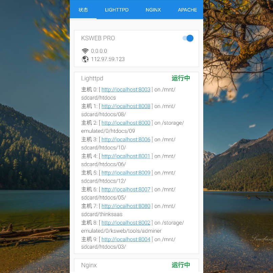
Task: Open the http://localhost:8009 link
Action: (x=126, y=172)
